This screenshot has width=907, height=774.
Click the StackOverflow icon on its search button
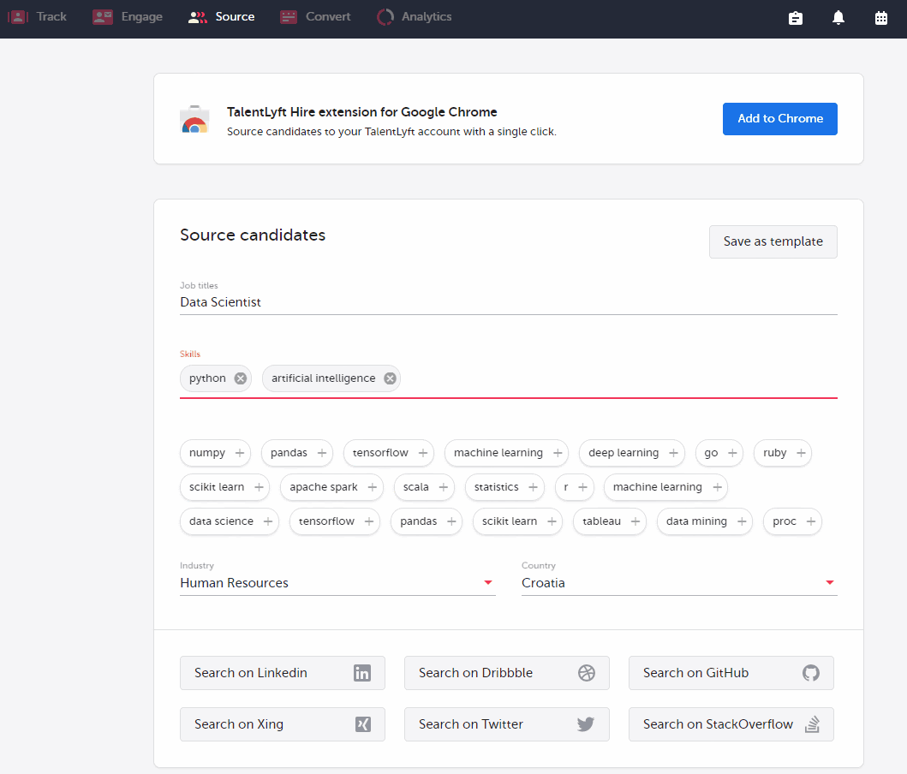pos(810,724)
